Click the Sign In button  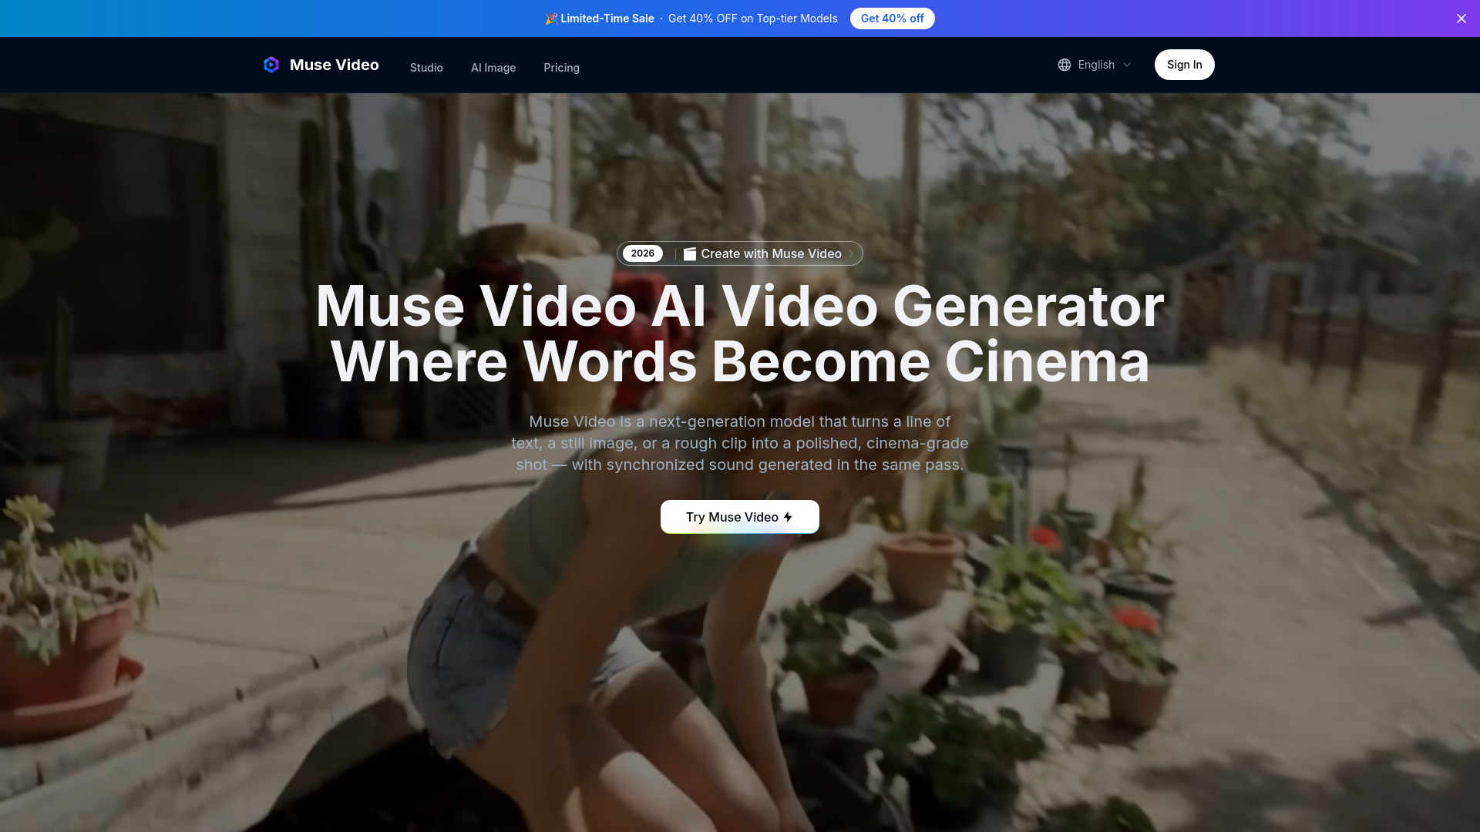point(1184,65)
